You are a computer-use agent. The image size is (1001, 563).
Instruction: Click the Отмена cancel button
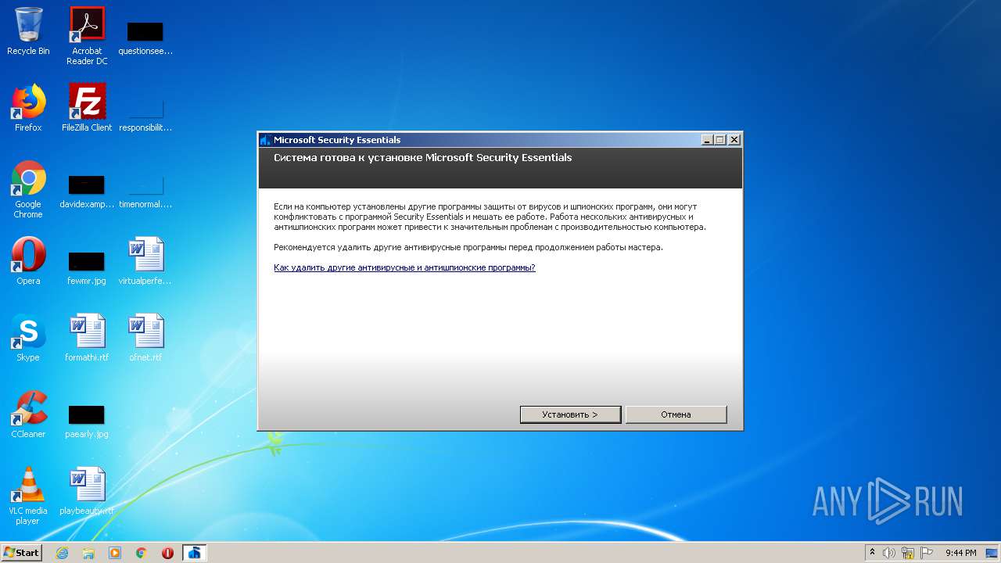[676, 414]
